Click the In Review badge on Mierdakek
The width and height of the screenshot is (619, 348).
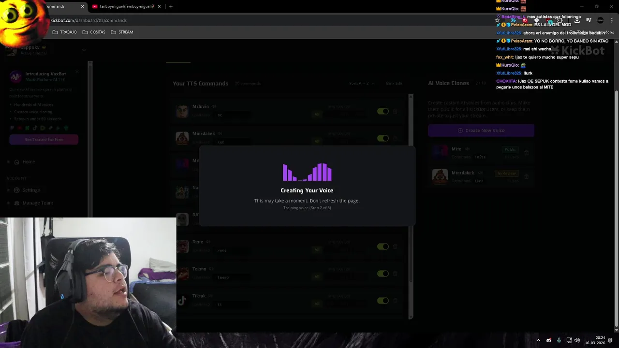506,173
